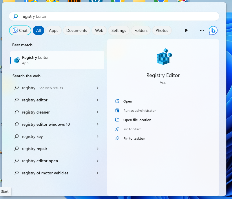Click the 'registry cleaner' web suggestion text

36,112
